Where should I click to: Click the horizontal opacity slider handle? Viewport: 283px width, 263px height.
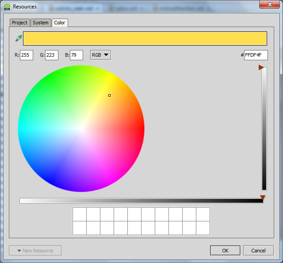263,197
